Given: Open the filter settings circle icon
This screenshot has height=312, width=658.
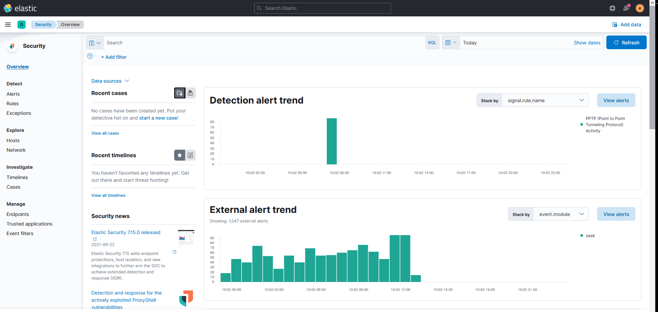Looking at the screenshot, I should pos(89,56).
